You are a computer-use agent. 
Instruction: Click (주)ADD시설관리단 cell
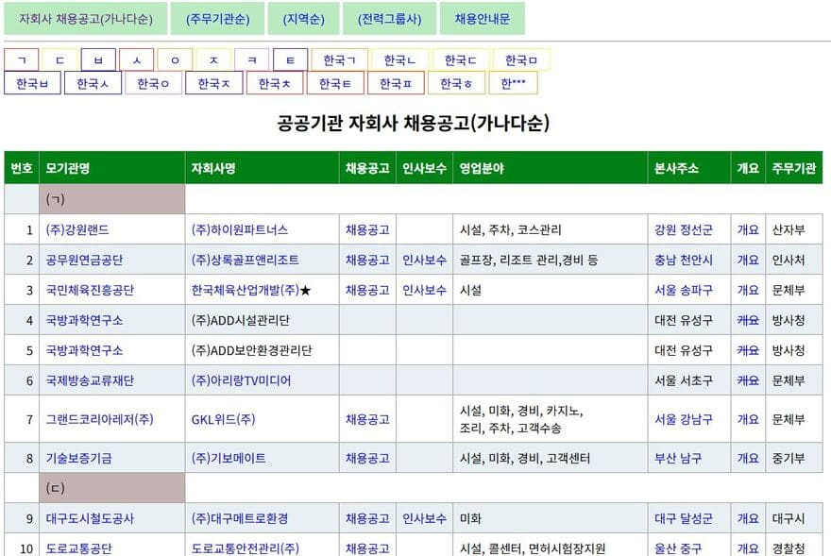click(x=262, y=320)
